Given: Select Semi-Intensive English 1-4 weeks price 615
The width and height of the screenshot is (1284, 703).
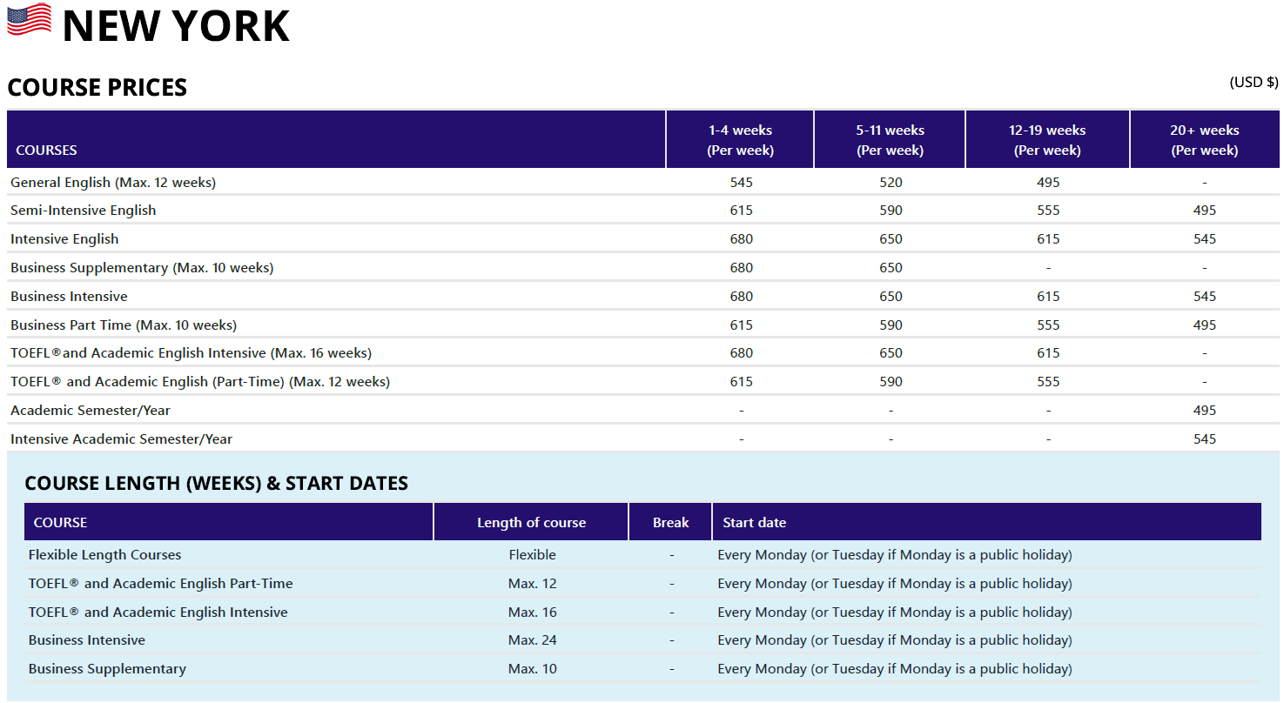Looking at the screenshot, I should (x=742, y=210).
